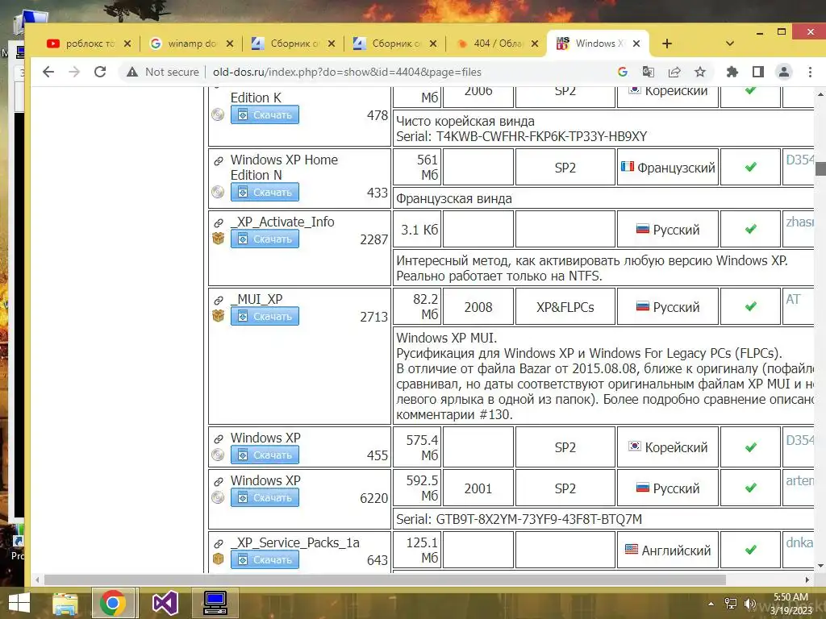
Task: Click the horizontal scrollbar thumb
Action: 385,580
